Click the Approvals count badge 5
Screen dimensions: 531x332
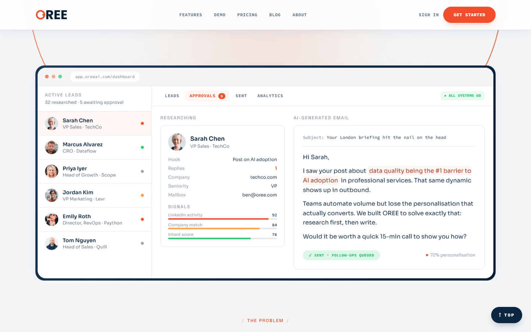point(222,96)
